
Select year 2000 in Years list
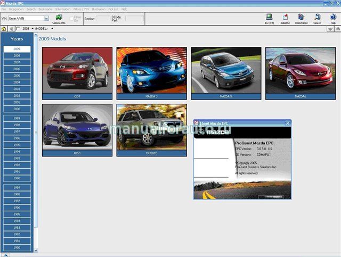point(17,109)
